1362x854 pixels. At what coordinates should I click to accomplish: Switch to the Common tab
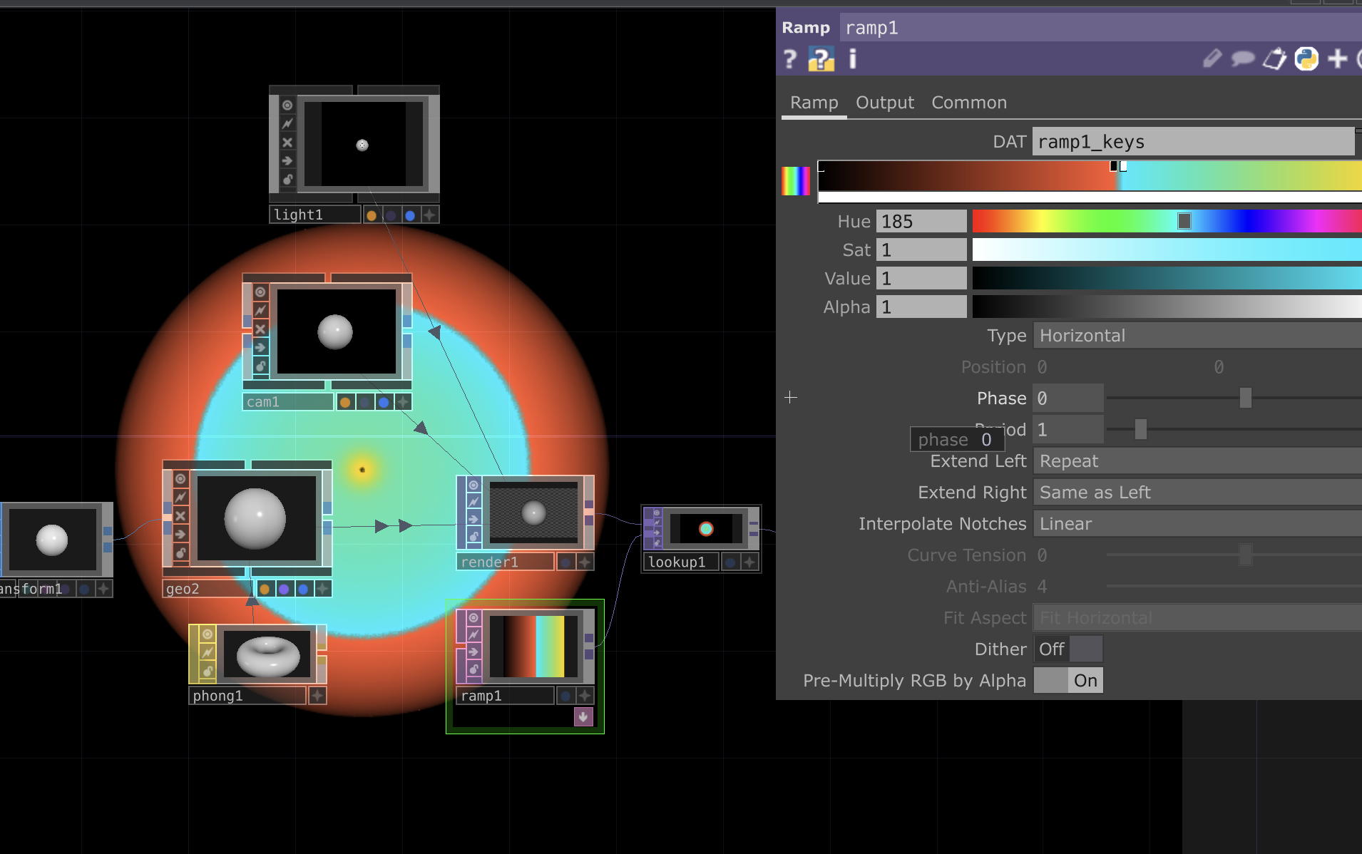coord(968,102)
